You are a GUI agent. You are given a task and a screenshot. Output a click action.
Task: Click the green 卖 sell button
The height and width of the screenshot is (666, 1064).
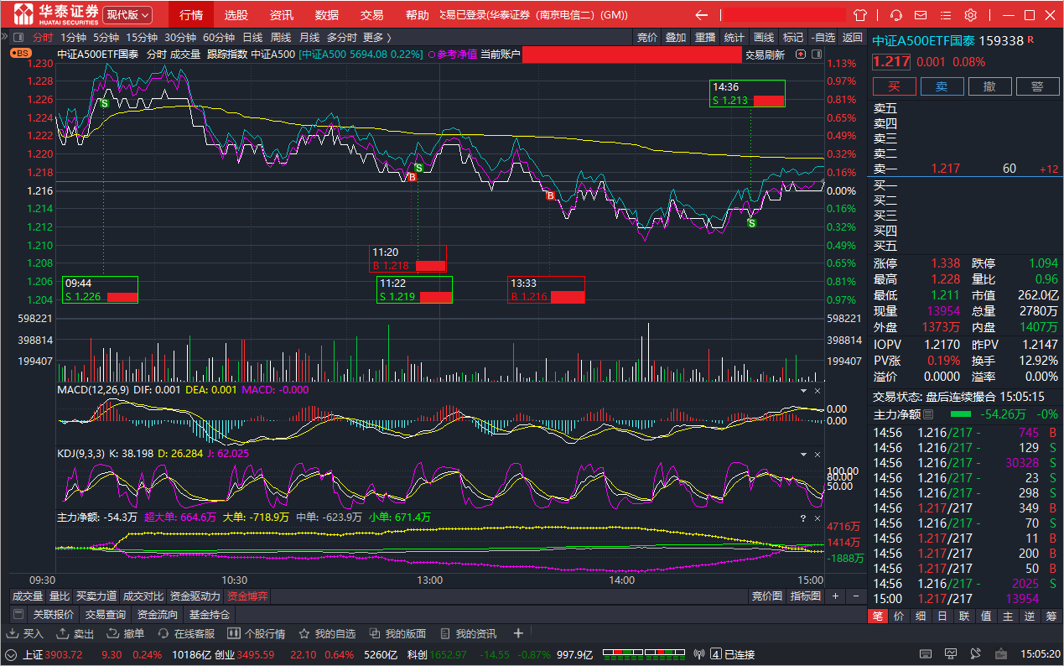point(942,86)
